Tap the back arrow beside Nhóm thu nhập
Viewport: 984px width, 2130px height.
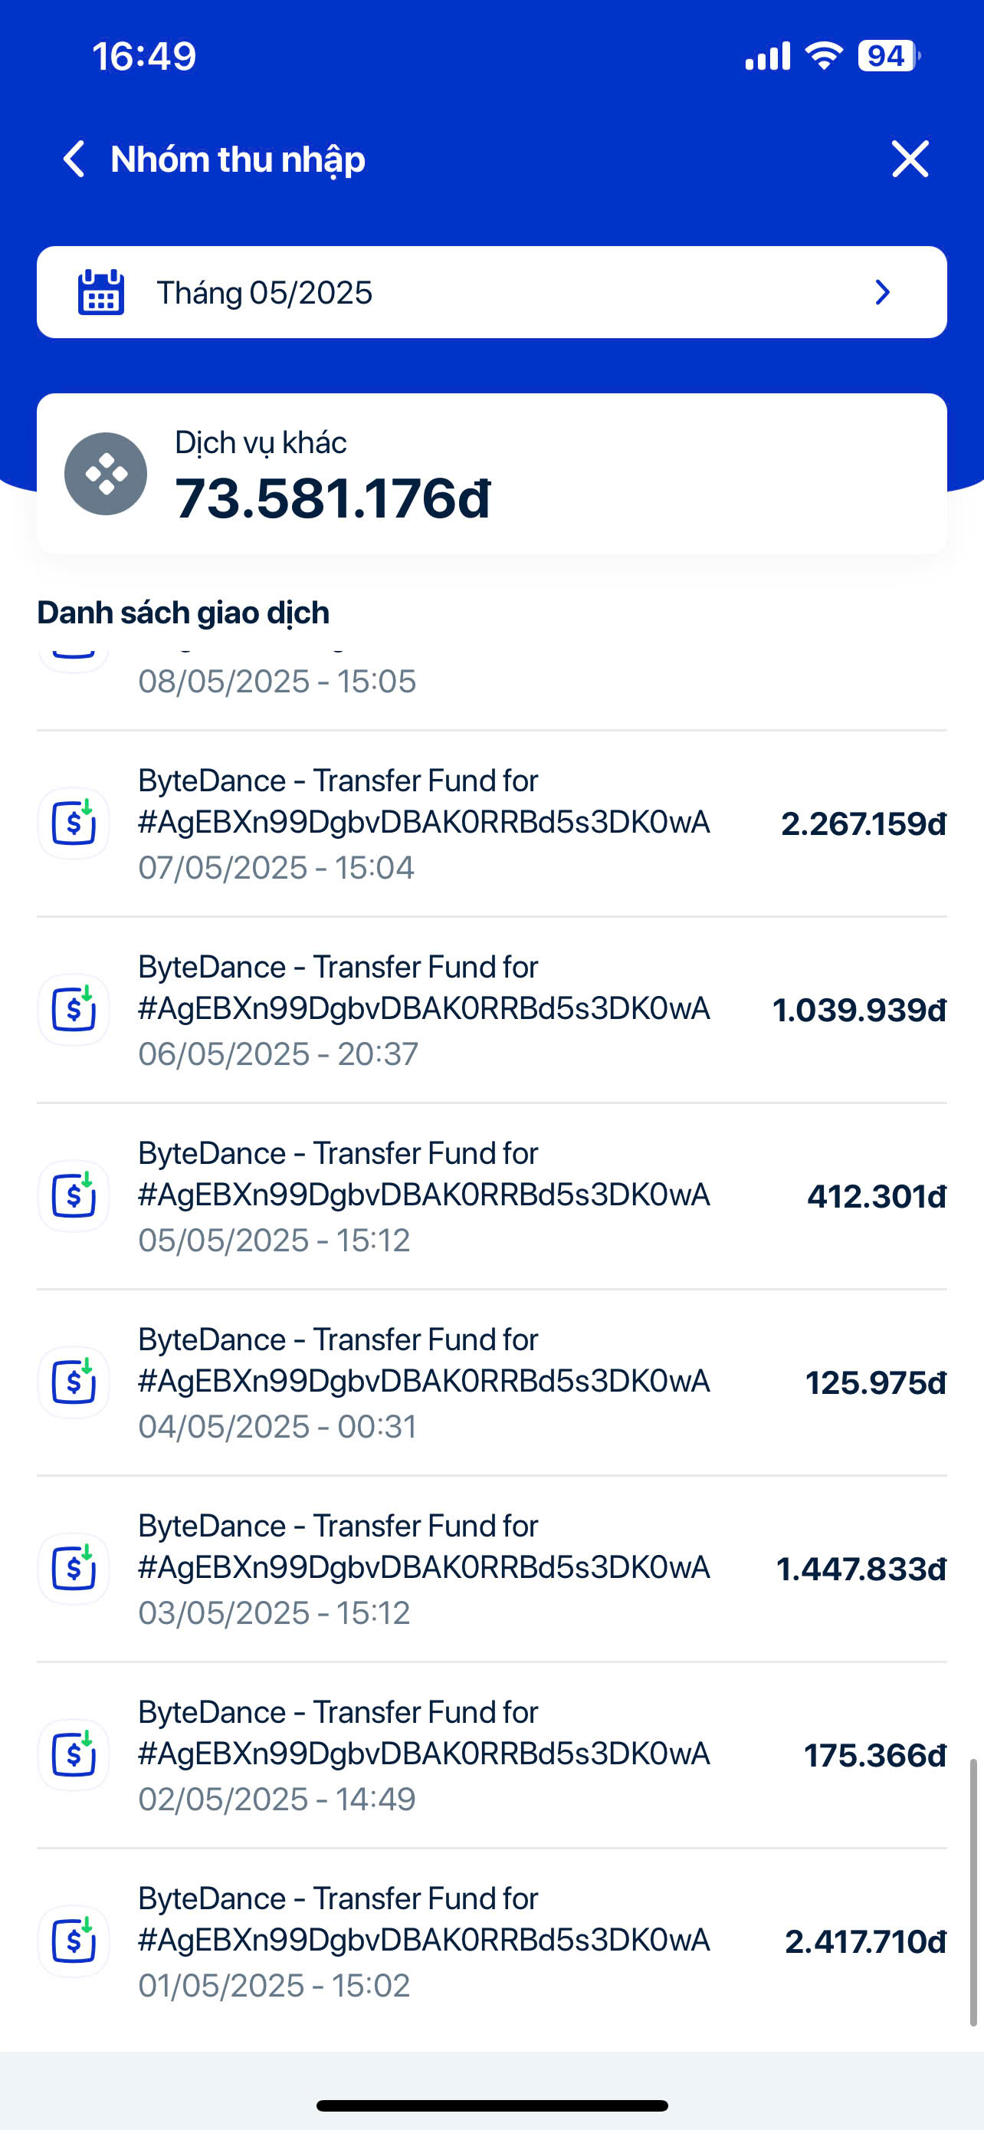click(74, 159)
